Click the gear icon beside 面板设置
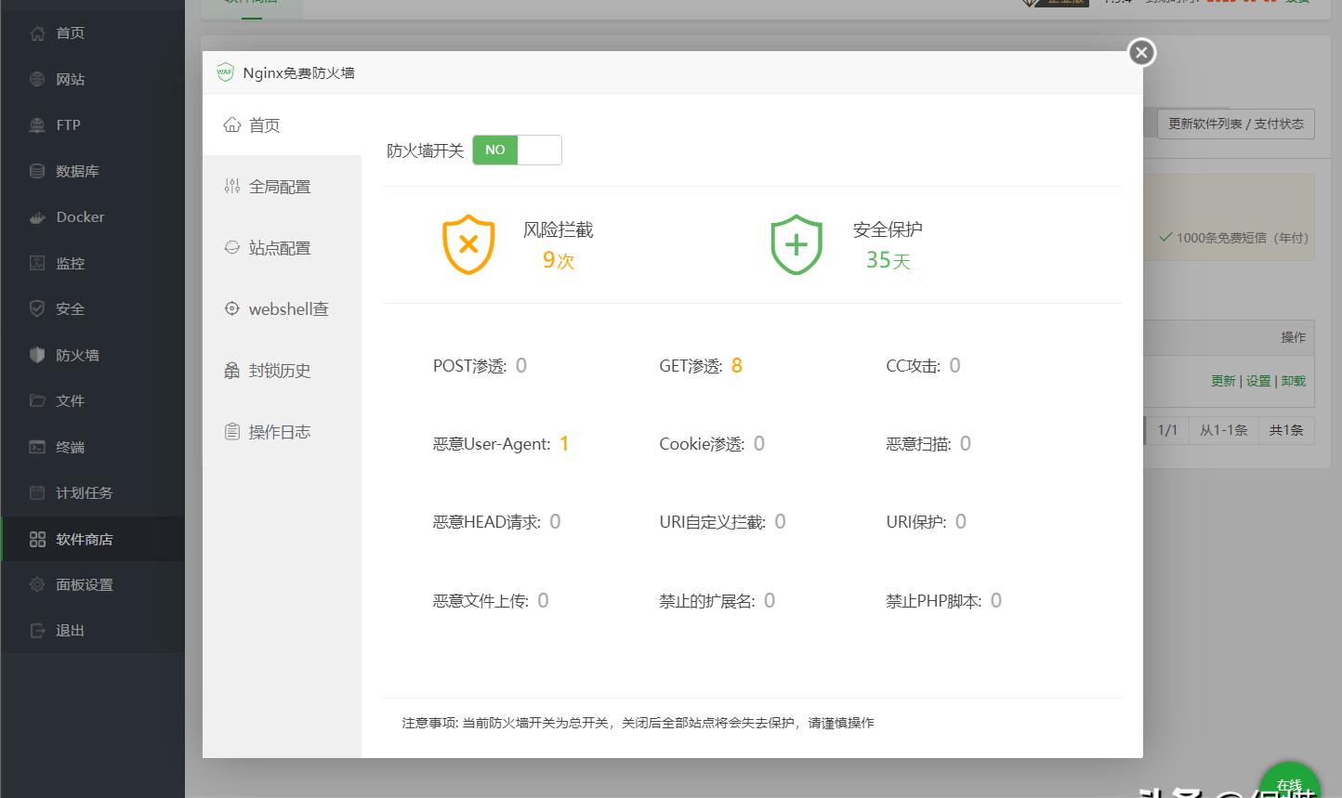This screenshot has height=798, width=1342. (x=37, y=584)
